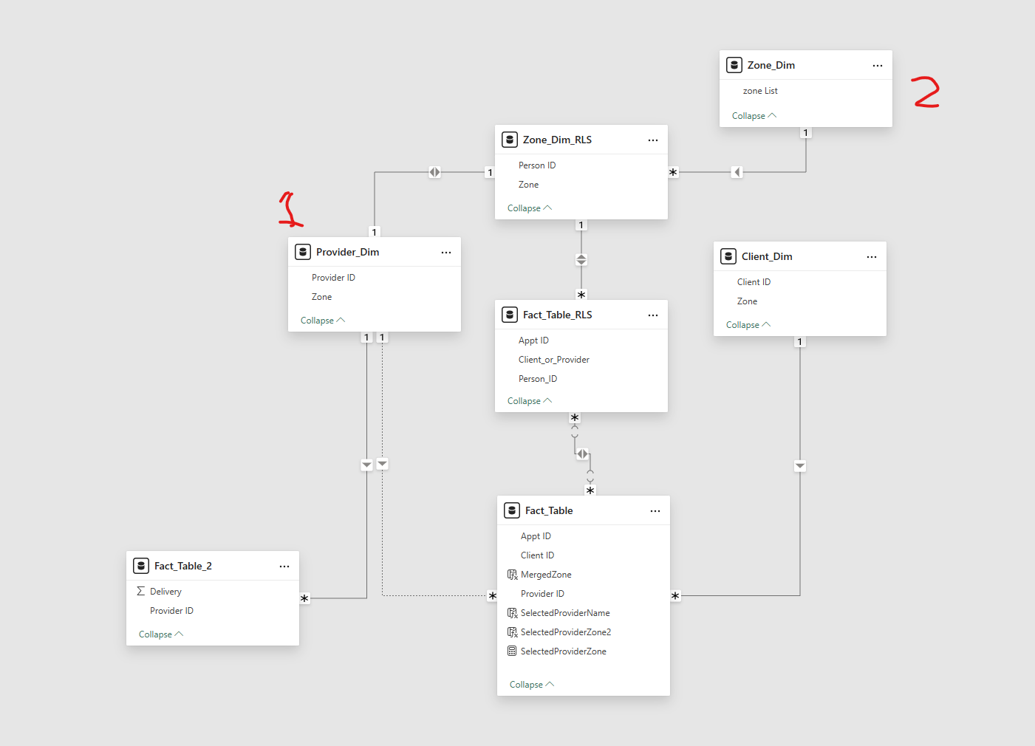Collapse the Fact_Table_RLS table
Screen dimensions: 1035x746
click(530, 401)
